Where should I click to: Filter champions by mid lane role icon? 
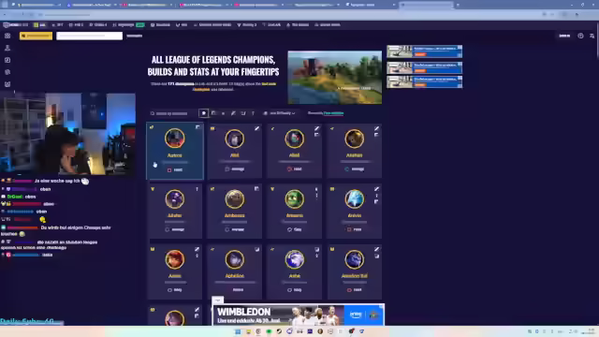233,113
